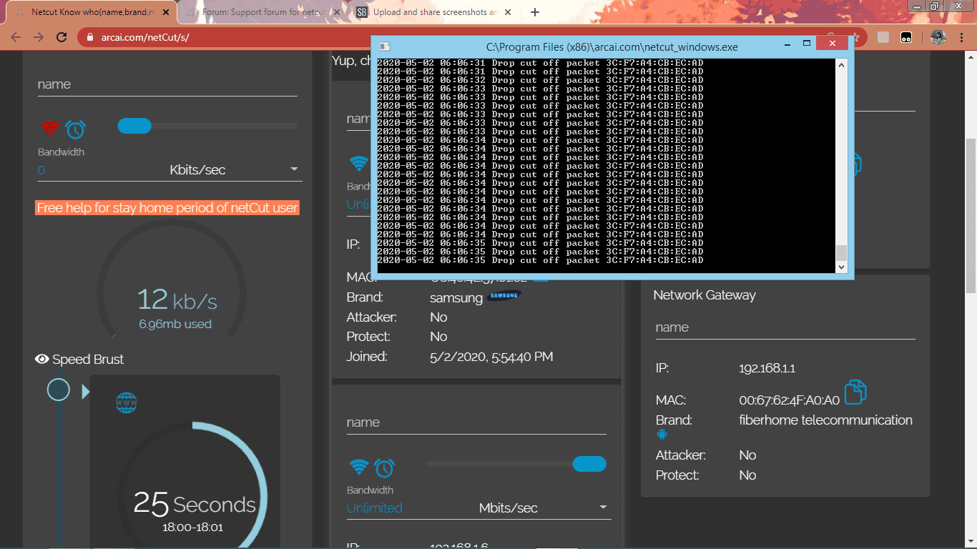Screen dimensions: 977x549
Task: Click the Unlimited bandwidth value in lower card
Action: pos(375,508)
